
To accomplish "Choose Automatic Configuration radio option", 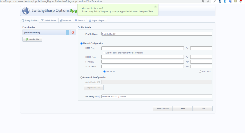I will [x=82, y=77].
